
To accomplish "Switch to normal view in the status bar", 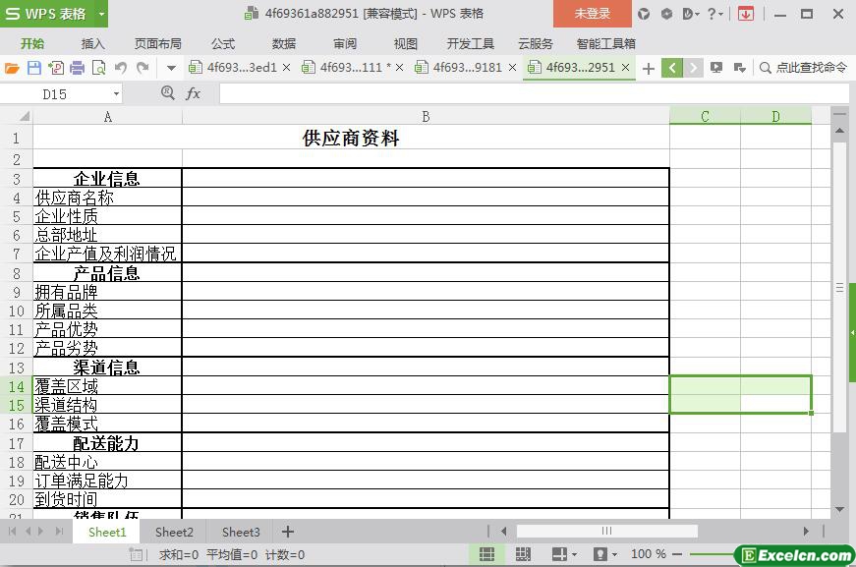I will [486, 554].
